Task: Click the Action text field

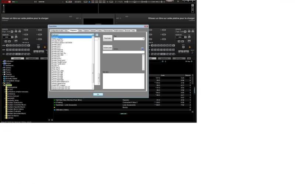Action: (x=124, y=52)
